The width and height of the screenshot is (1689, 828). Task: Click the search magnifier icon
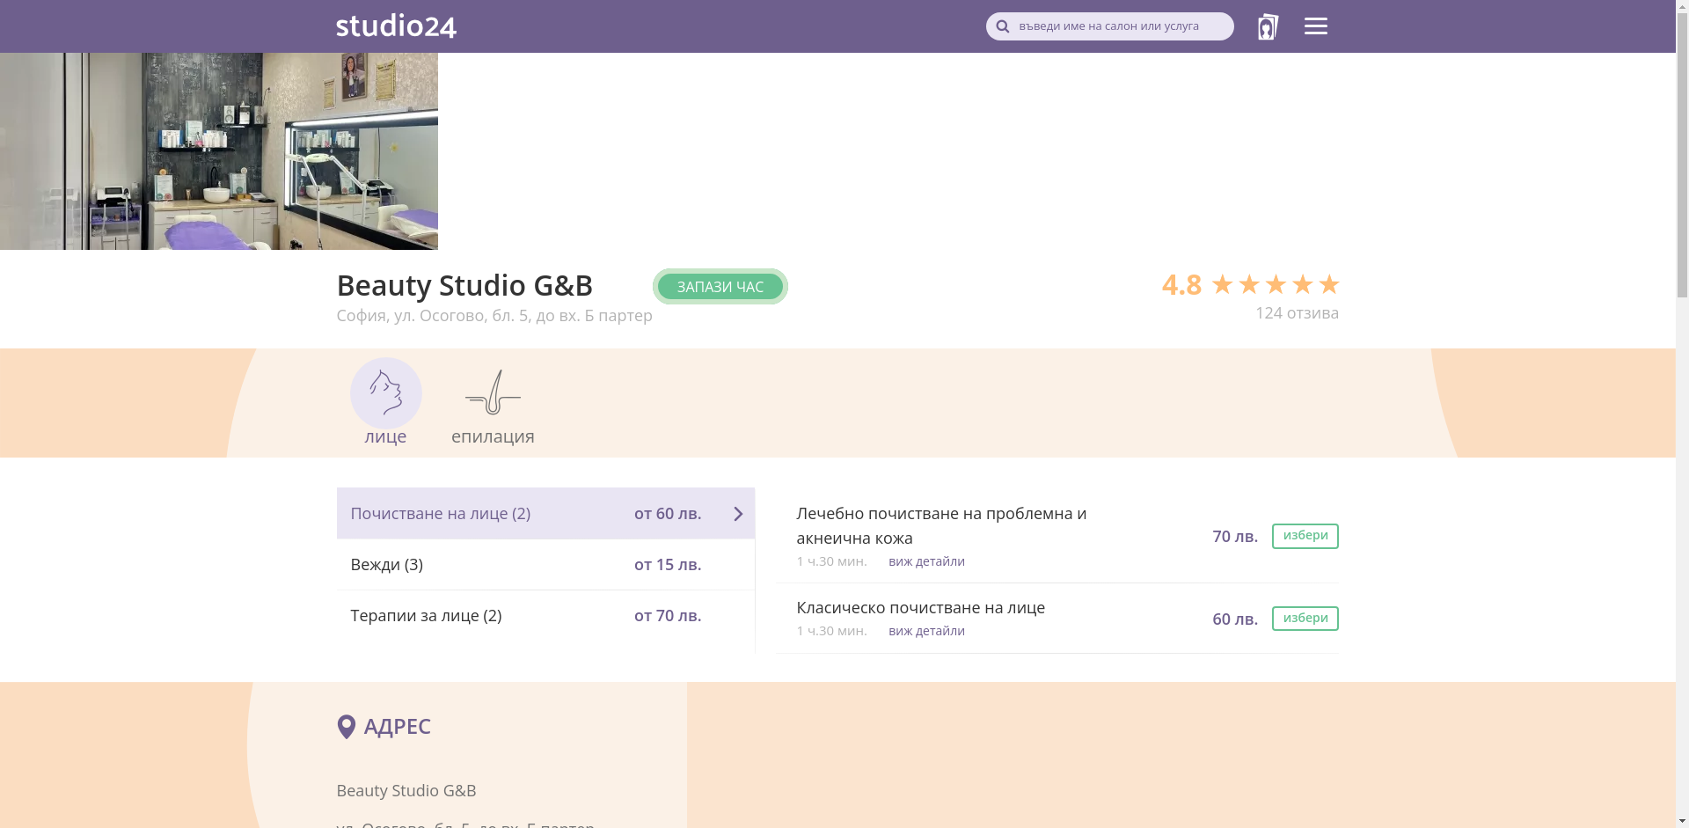[1002, 26]
